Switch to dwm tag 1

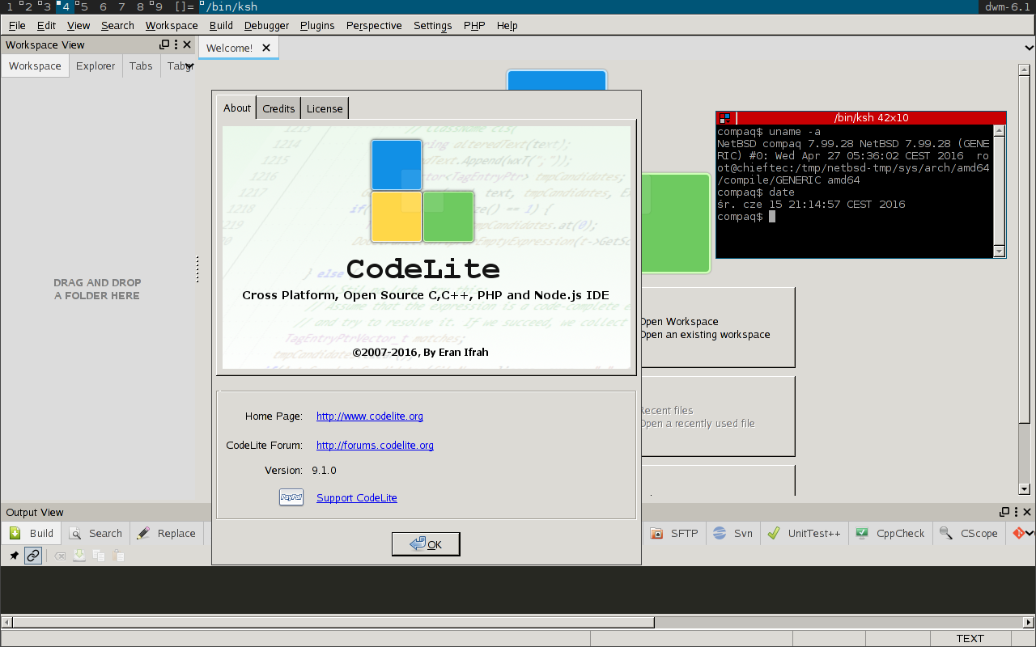pos(9,6)
